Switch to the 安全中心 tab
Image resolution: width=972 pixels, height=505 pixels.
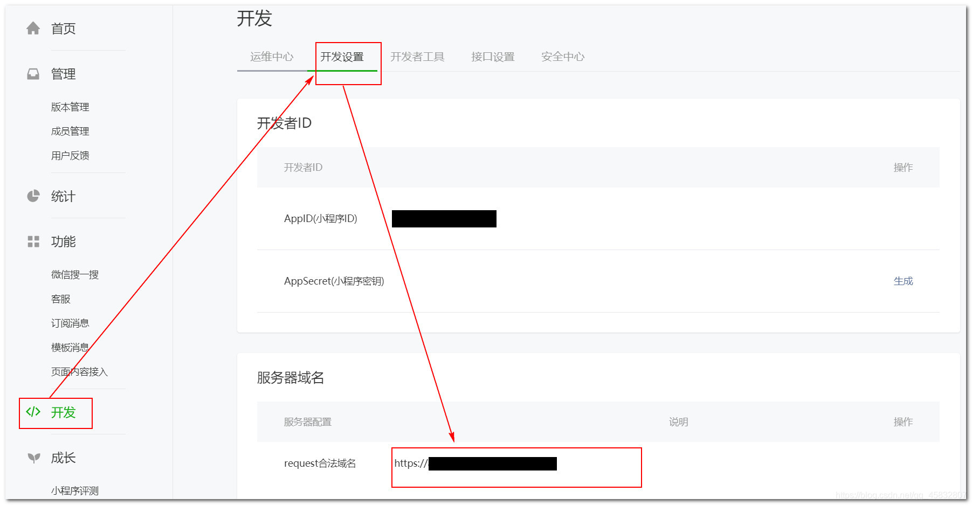(x=563, y=57)
